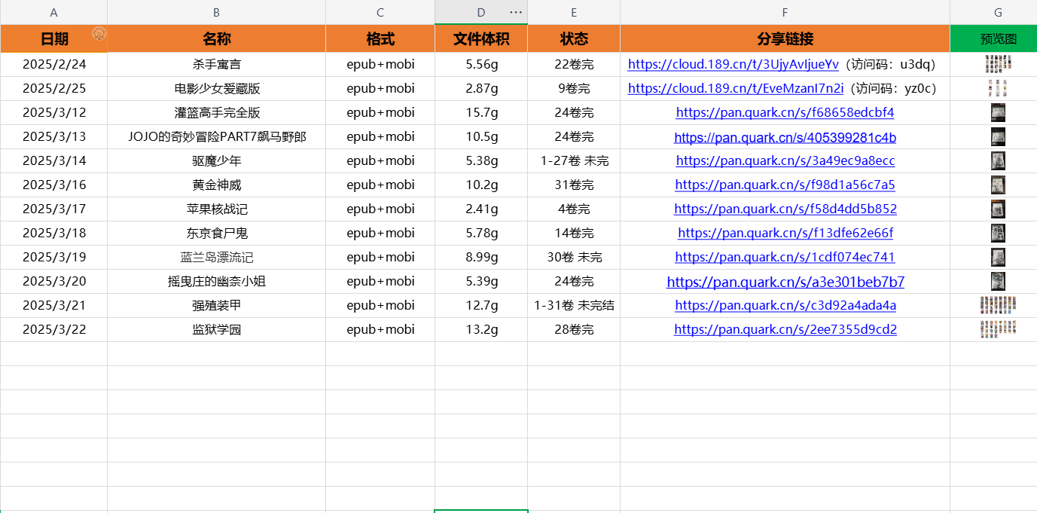The width and height of the screenshot is (1037, 513).
Task: Select column E header
Action: (x=574, y=12)
